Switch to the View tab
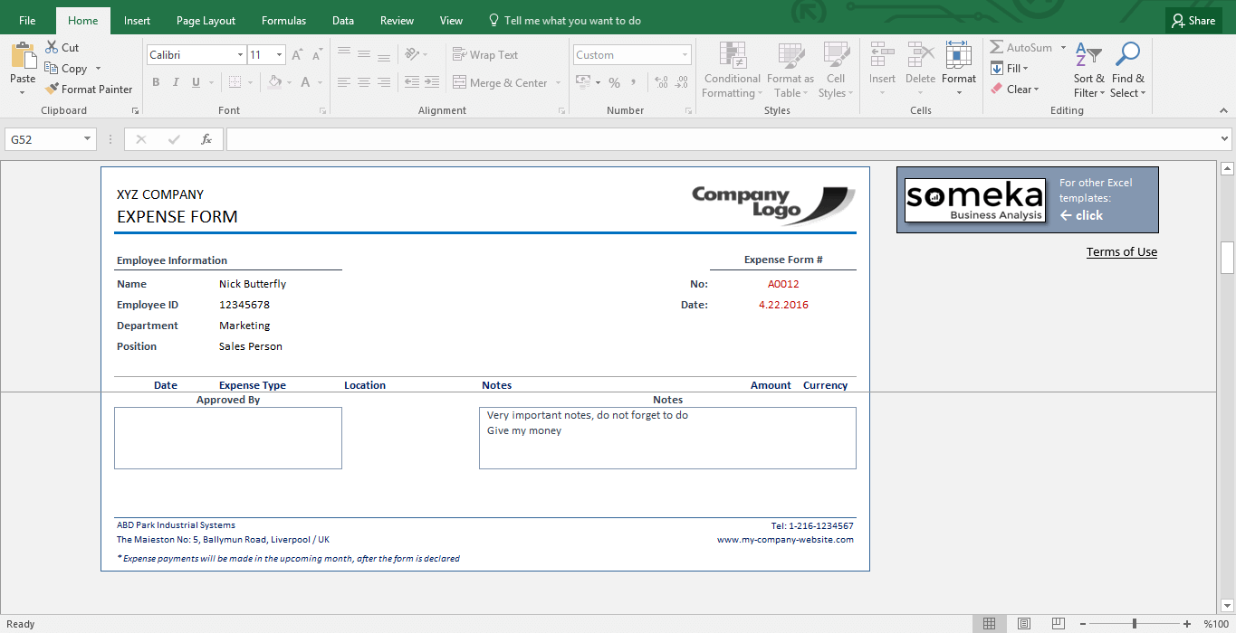 451,21
